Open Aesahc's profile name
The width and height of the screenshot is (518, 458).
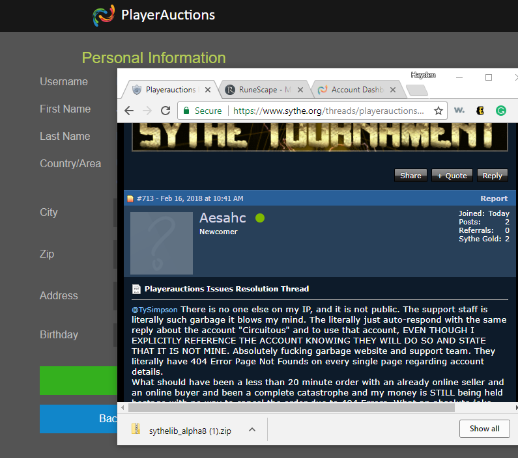click(x=223, y=218)
